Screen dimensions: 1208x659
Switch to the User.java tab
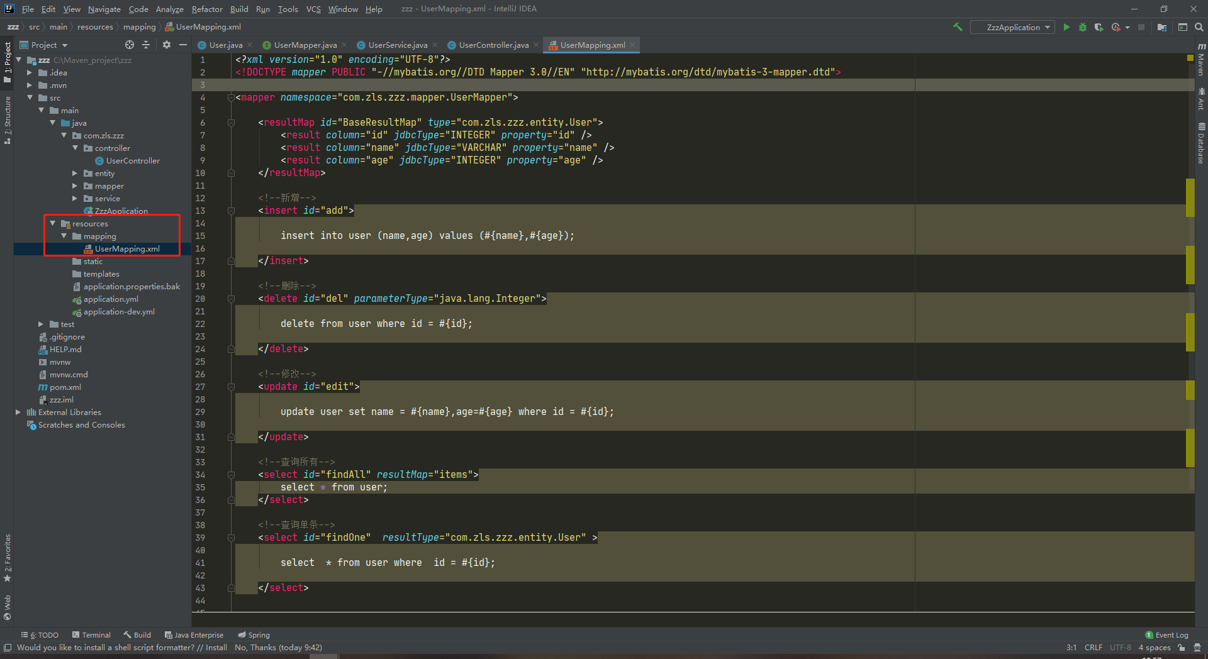(225, 45)
